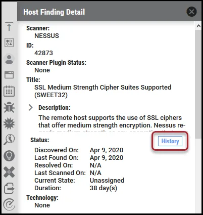The width and height of the screenshot is (203, 215).
Task: Open the radar scan sidebar icon
Action: [x=9, y=204]
